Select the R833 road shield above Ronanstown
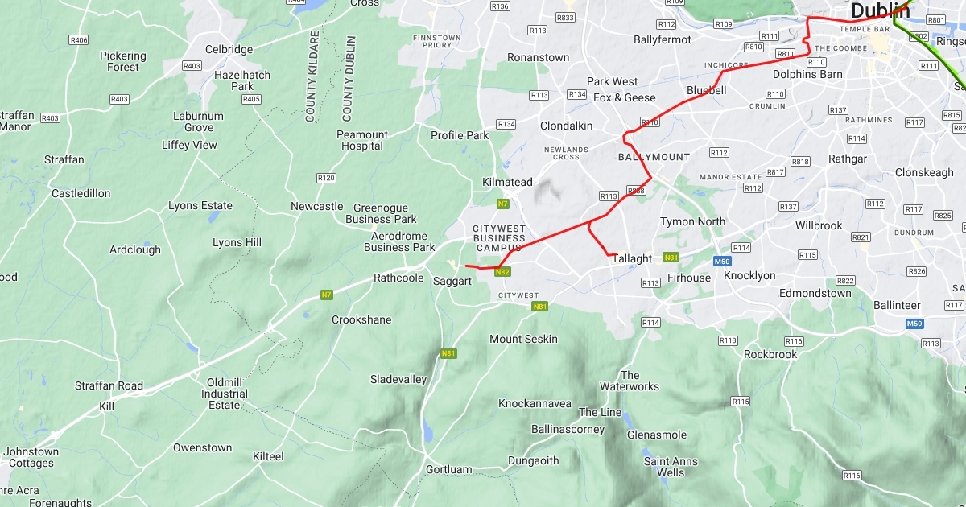This screenshot has width=966, height=507. click(565, 18)
